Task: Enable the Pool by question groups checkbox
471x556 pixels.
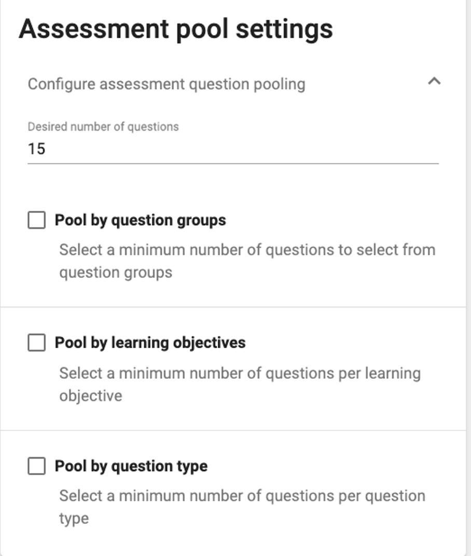Action: coord(36,220)
